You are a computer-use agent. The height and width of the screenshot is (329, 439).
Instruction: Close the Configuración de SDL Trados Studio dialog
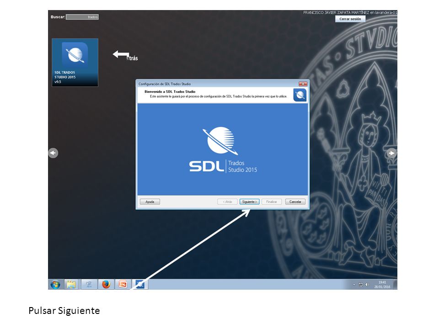pyautogui.click(x=303, y=84)
